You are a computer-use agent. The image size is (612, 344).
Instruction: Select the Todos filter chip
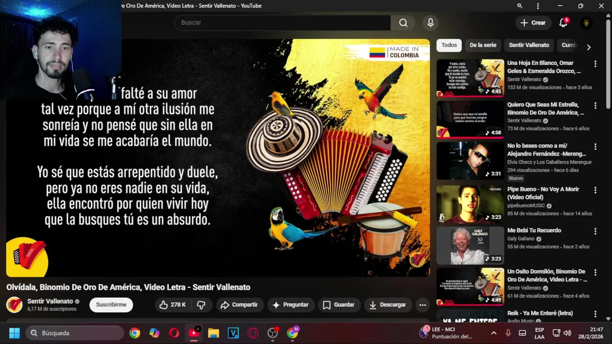(x=449, y=45)
